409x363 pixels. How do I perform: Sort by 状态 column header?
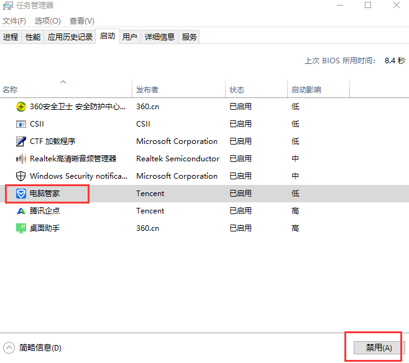[237, 90]
